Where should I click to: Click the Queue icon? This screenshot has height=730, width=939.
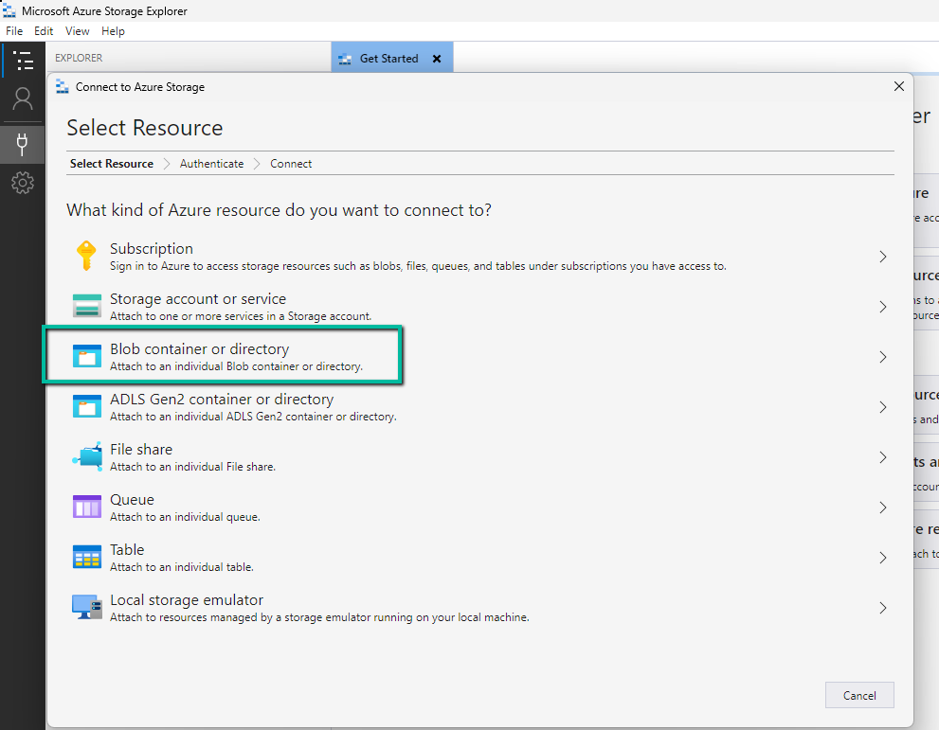pos(87,507)
